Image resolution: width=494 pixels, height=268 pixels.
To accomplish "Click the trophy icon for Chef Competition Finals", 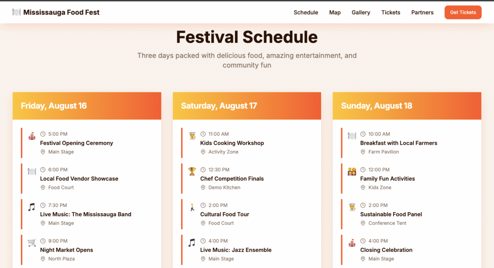I will (x=192, y=171).
